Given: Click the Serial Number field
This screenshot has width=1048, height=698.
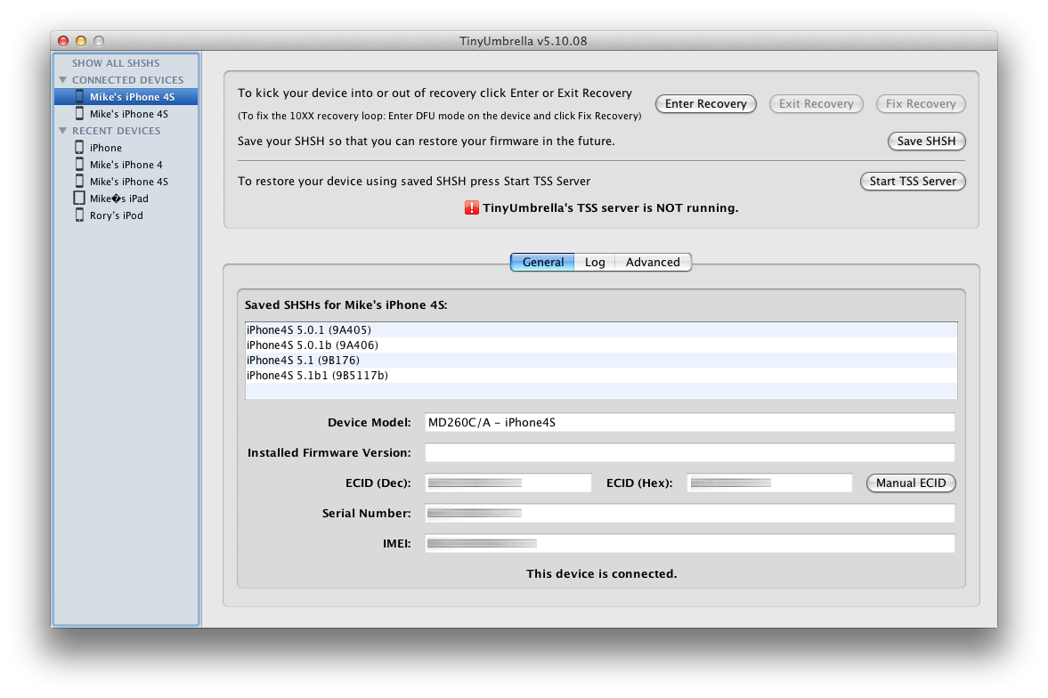Looking at the screenshot, I should click(690, 513).
